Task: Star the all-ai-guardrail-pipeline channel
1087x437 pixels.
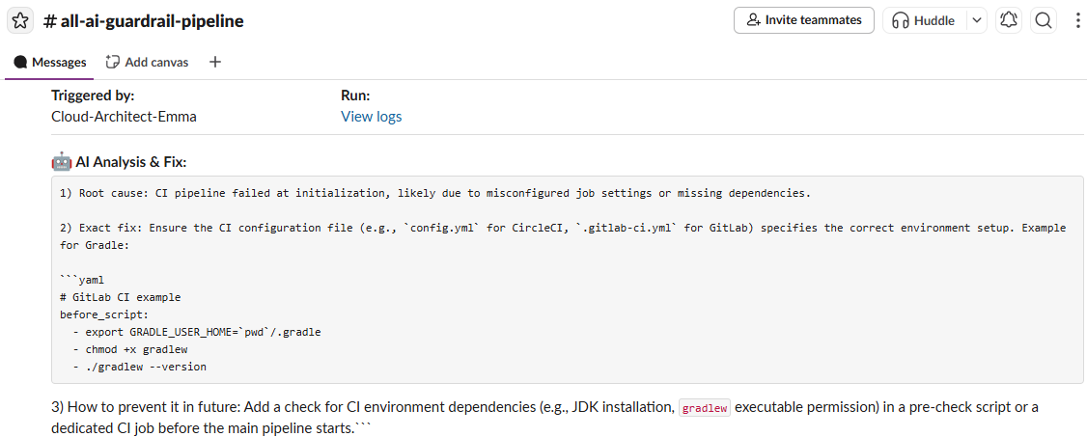Action: click(20, 20)
